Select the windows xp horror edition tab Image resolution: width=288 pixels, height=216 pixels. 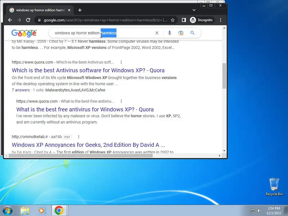(x=40, y=10)
